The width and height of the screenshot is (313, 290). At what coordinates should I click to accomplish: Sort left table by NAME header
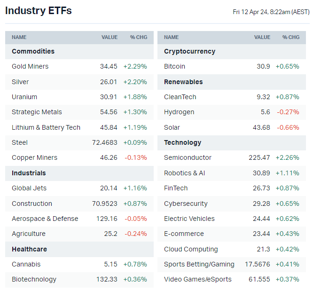(x=19, y=37)
